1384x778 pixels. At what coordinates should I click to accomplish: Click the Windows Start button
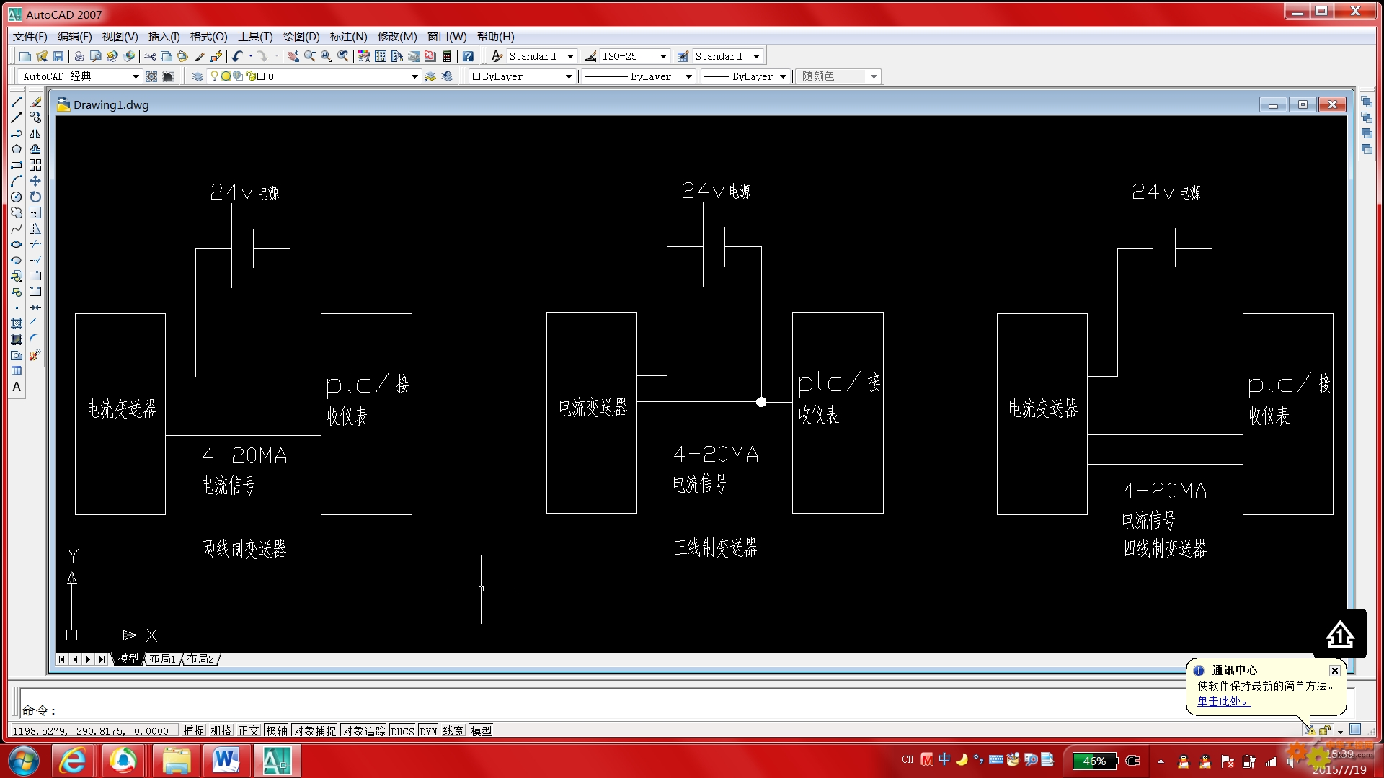23,761
